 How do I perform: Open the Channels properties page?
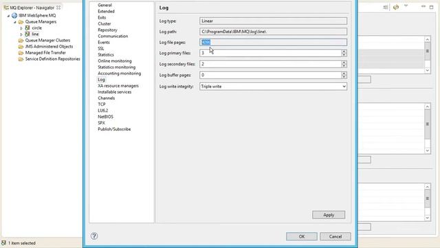click(x=106, y=98)
